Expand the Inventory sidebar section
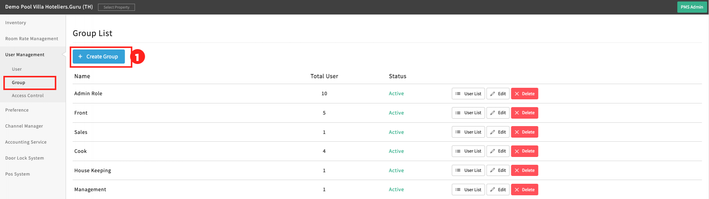709x199 pixels. tap(16, 23)
